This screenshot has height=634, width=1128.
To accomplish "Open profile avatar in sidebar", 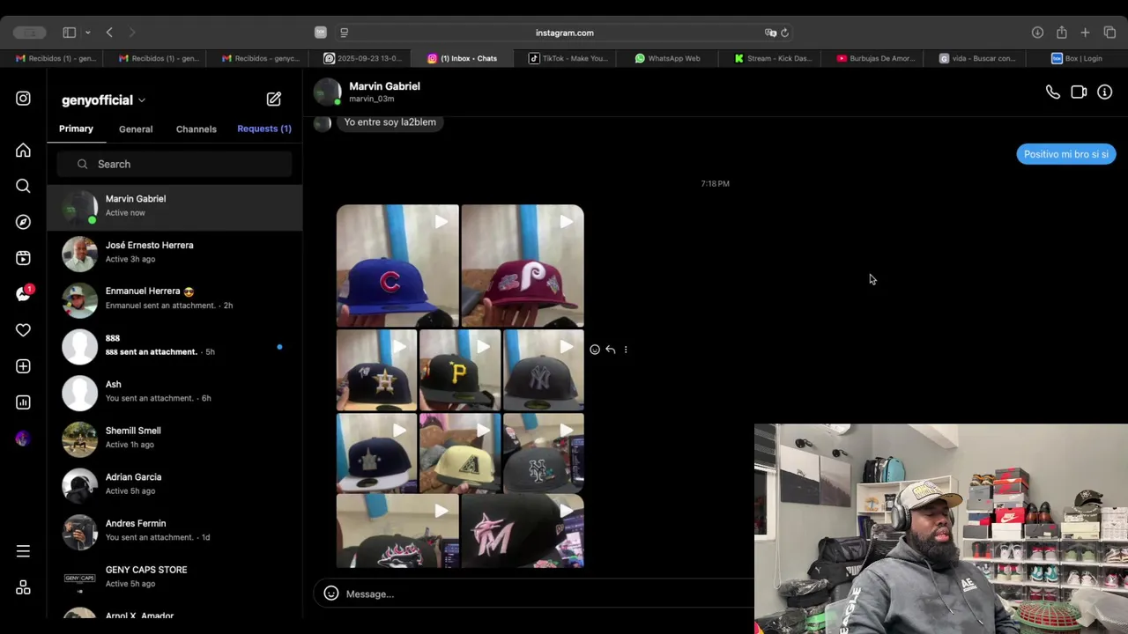I will [x=23, y=439].
